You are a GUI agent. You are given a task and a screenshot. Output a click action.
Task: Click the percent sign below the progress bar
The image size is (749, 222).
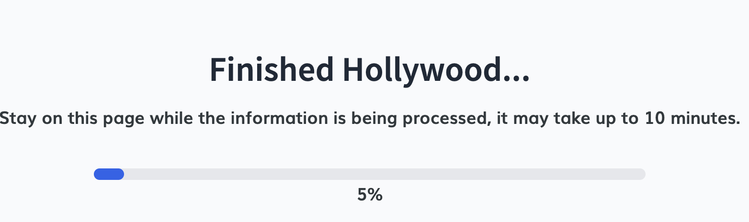pyautogui.click(x=375, y=195)
